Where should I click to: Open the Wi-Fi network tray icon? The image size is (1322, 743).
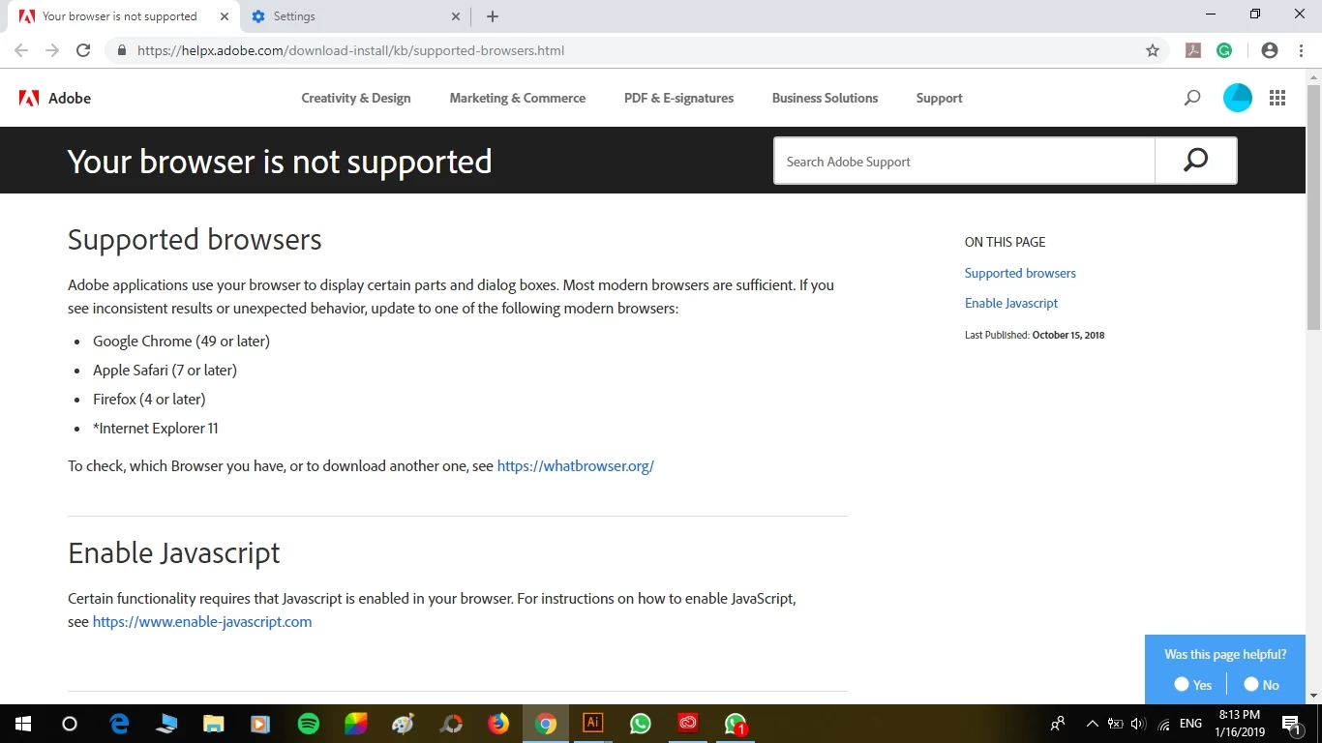(x=1163, y=724)
